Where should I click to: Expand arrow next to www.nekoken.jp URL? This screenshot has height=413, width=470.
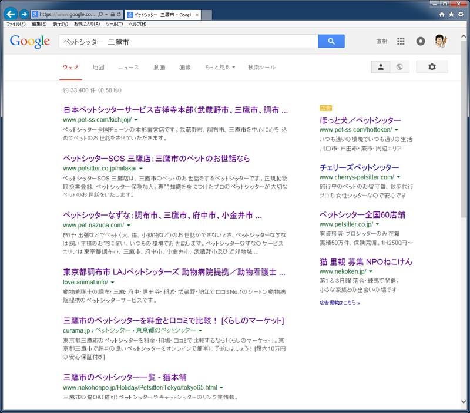pyautogui.click(x=371, y=271)
